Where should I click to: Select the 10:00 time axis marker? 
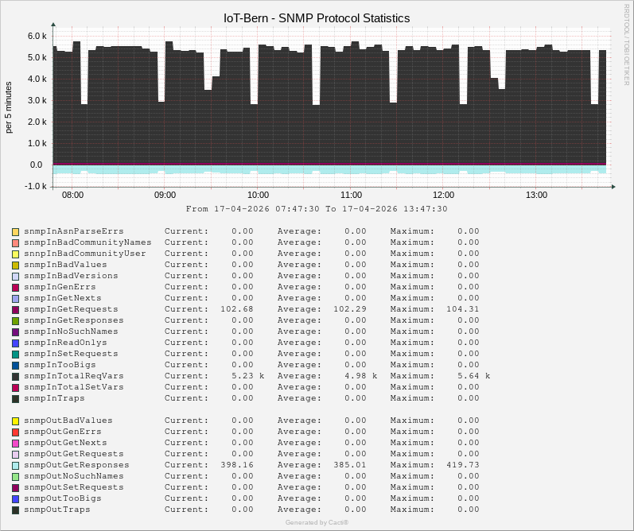[258, 195]
